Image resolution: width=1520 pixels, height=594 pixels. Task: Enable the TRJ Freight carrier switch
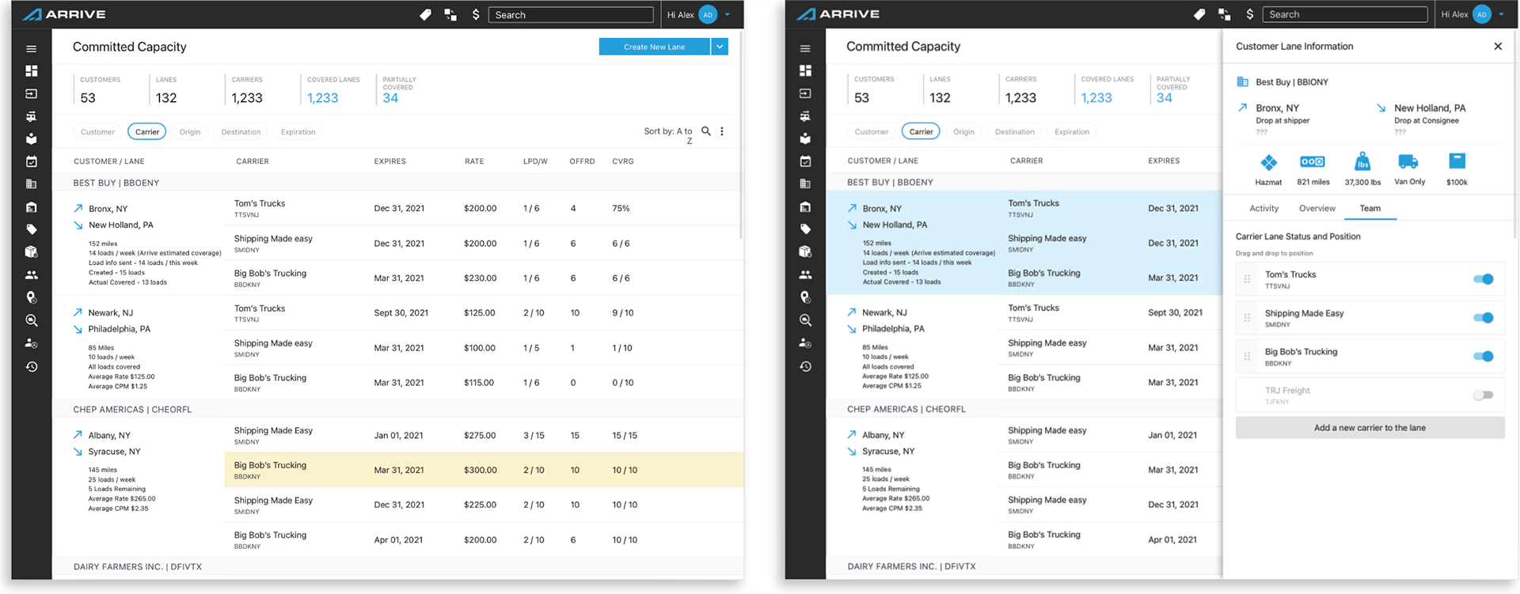[1483, 395]
